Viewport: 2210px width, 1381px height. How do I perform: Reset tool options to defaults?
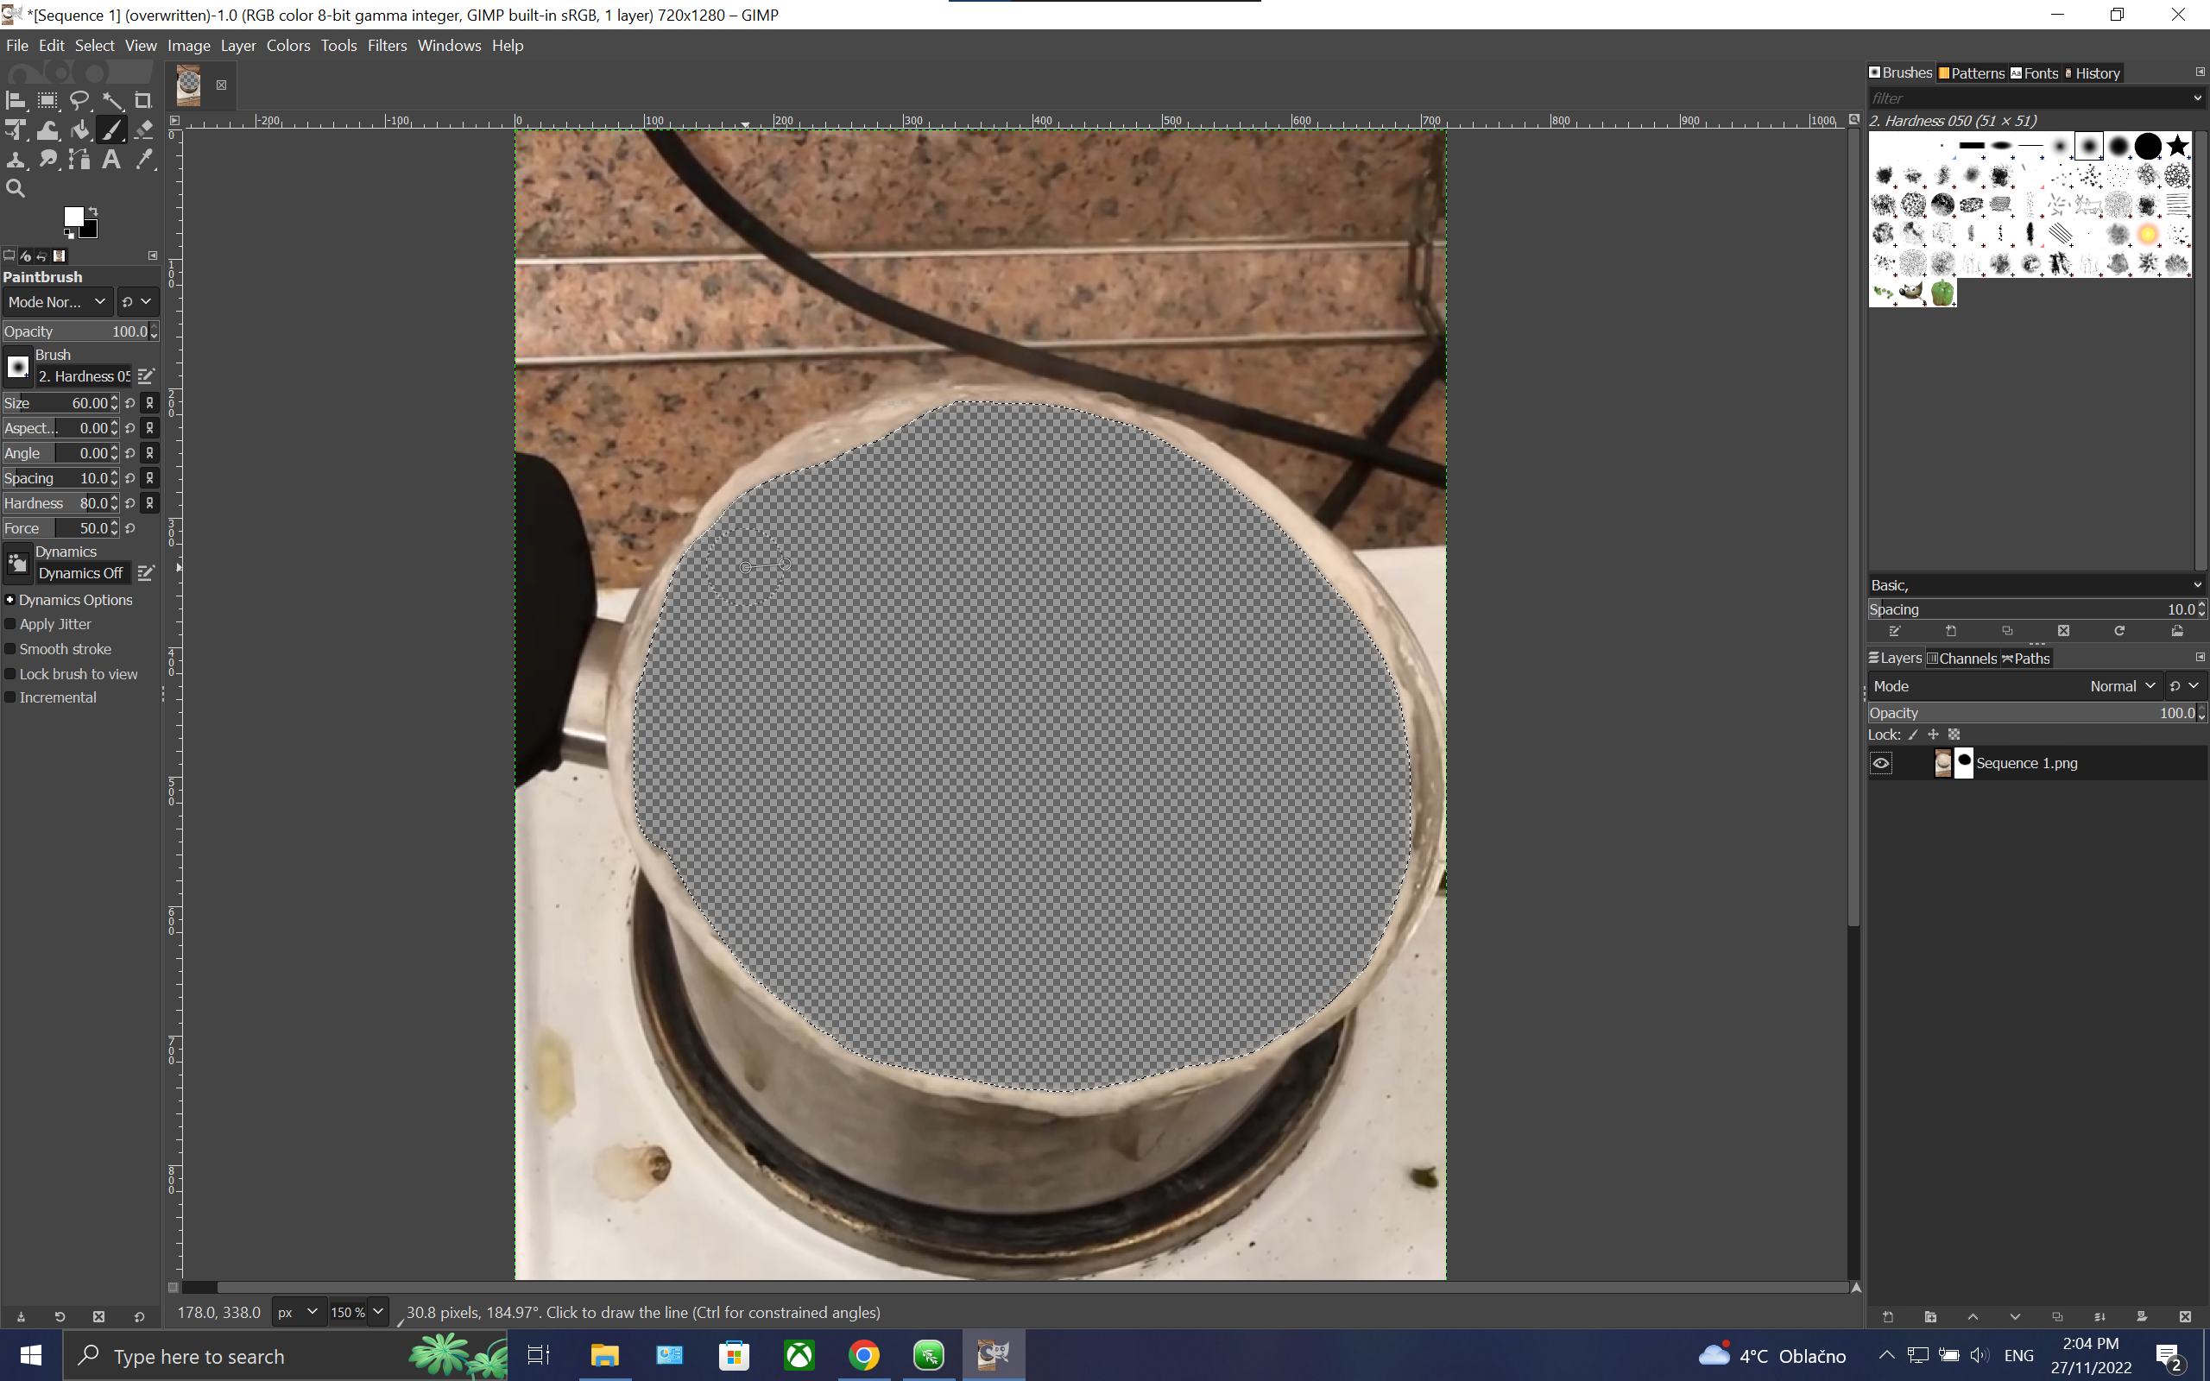pyautogui.click(x=139, y=1316)
